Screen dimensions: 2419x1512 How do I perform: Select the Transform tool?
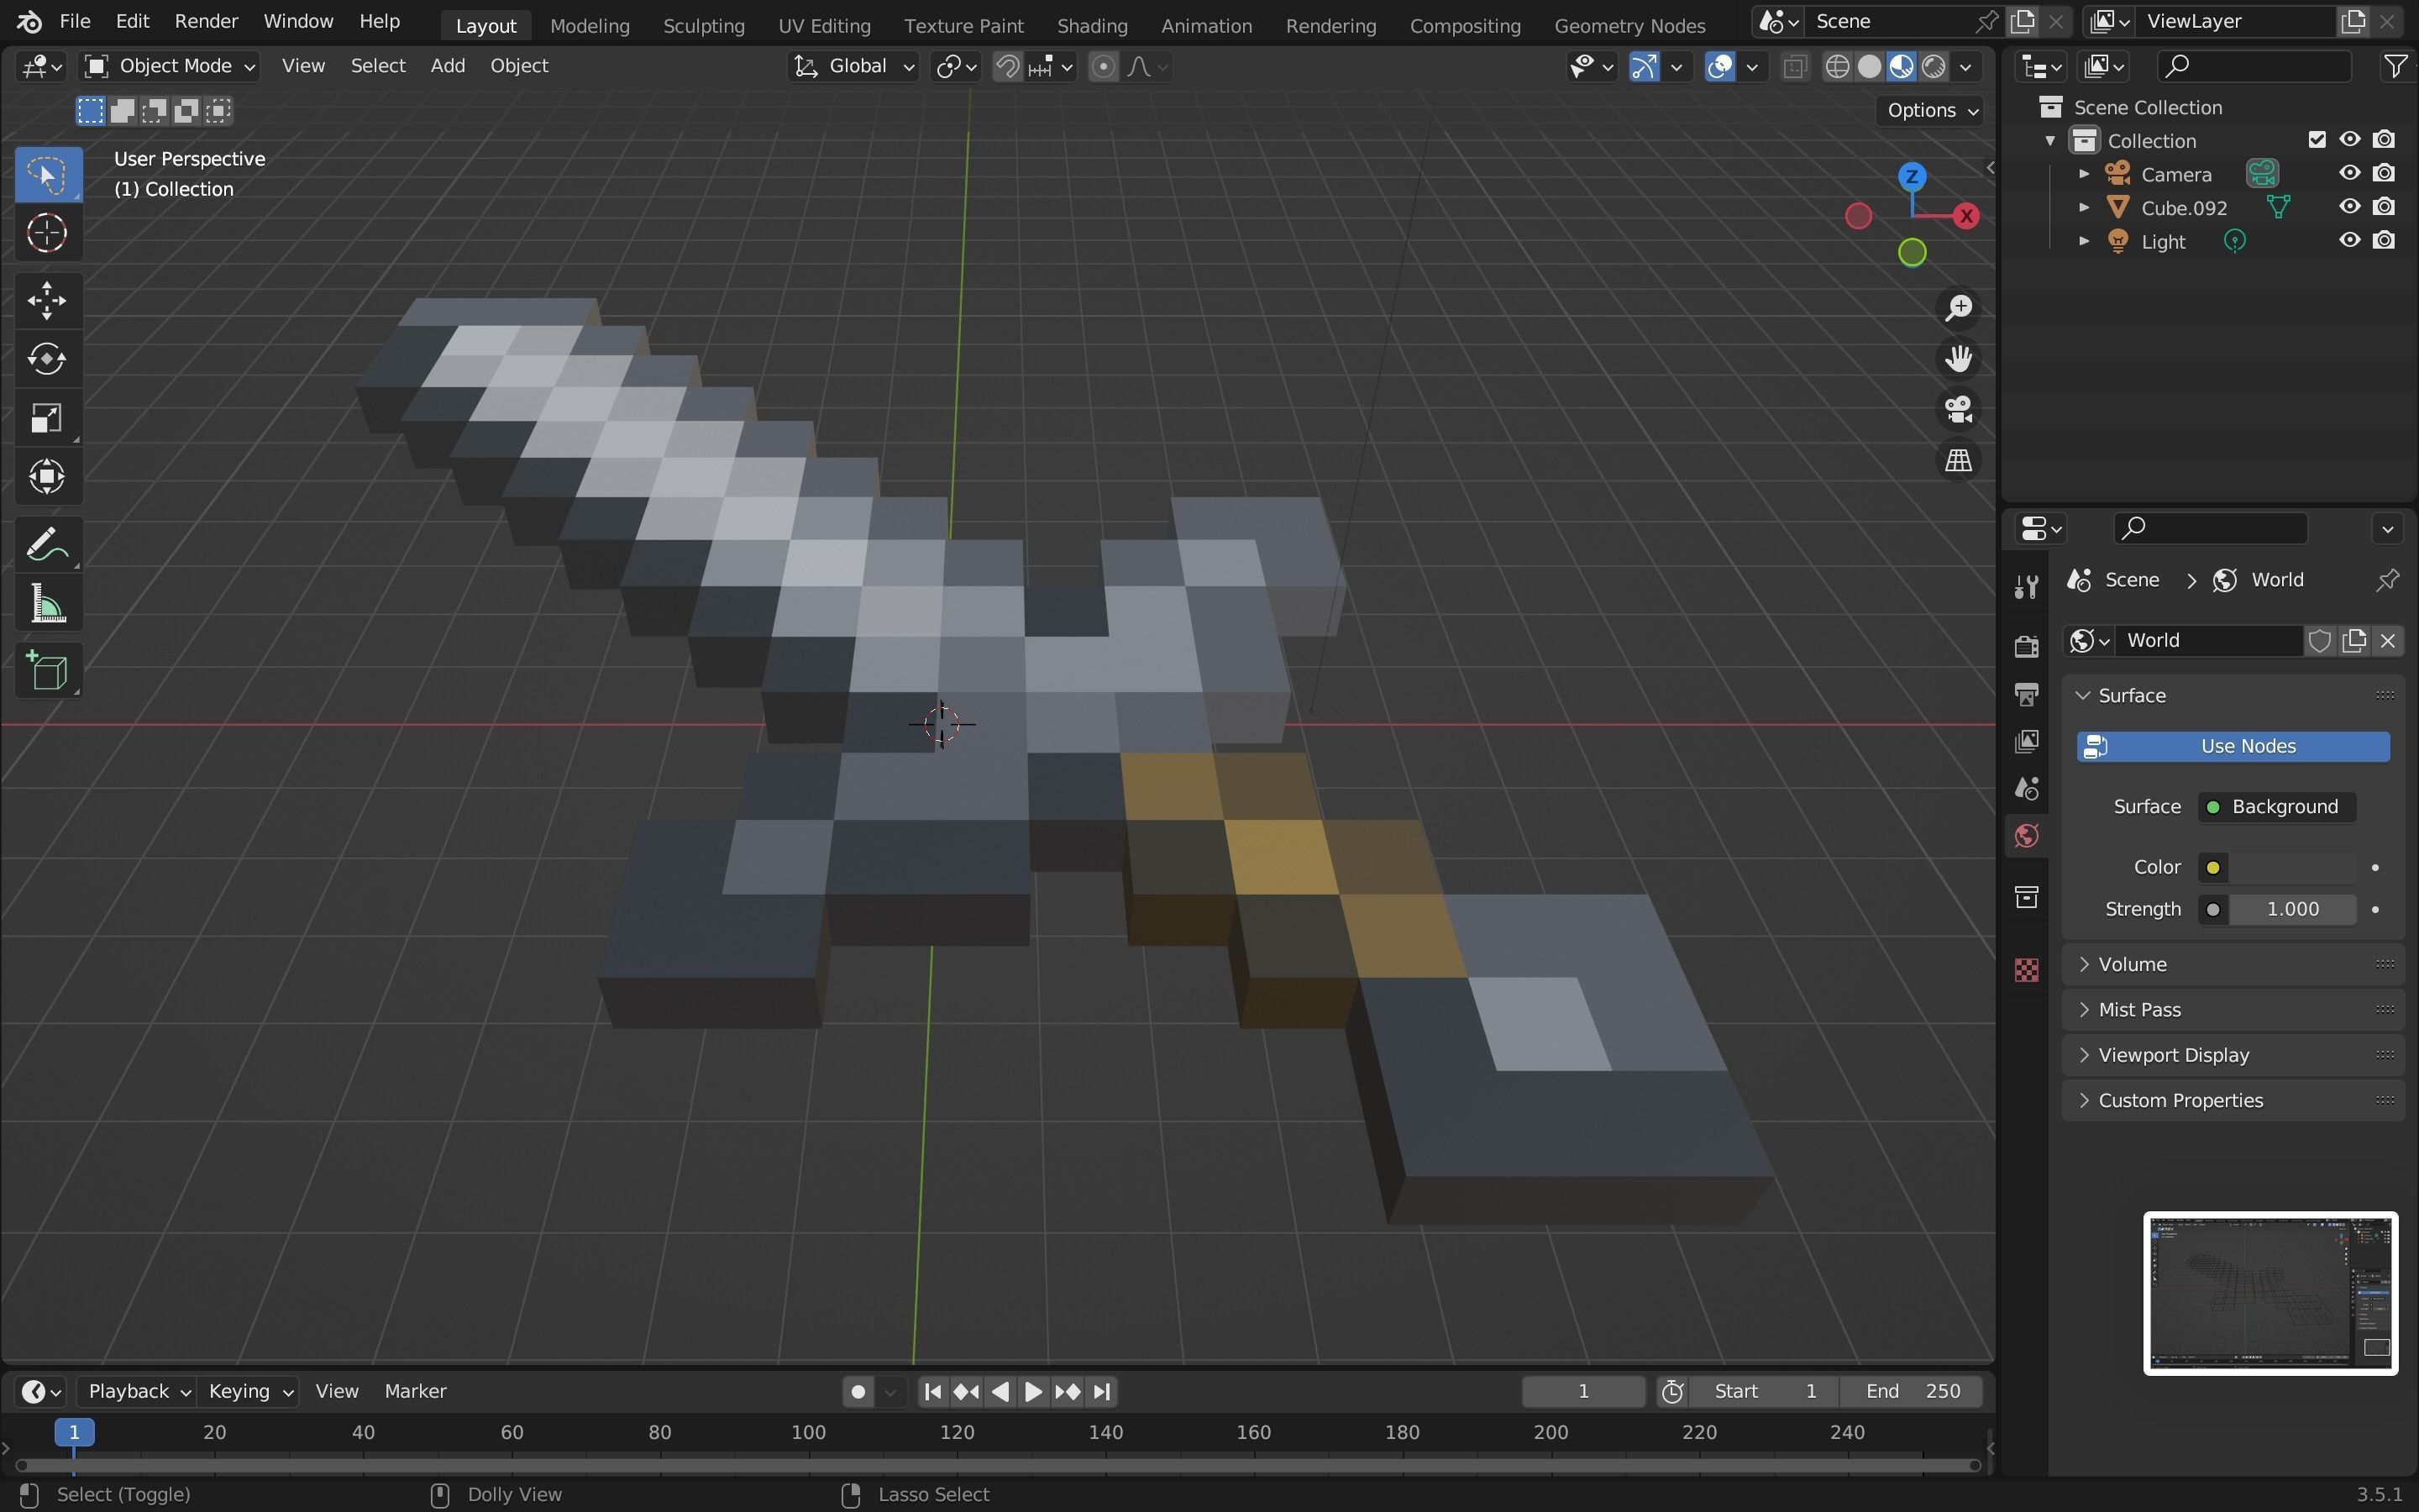click(48, 476)
